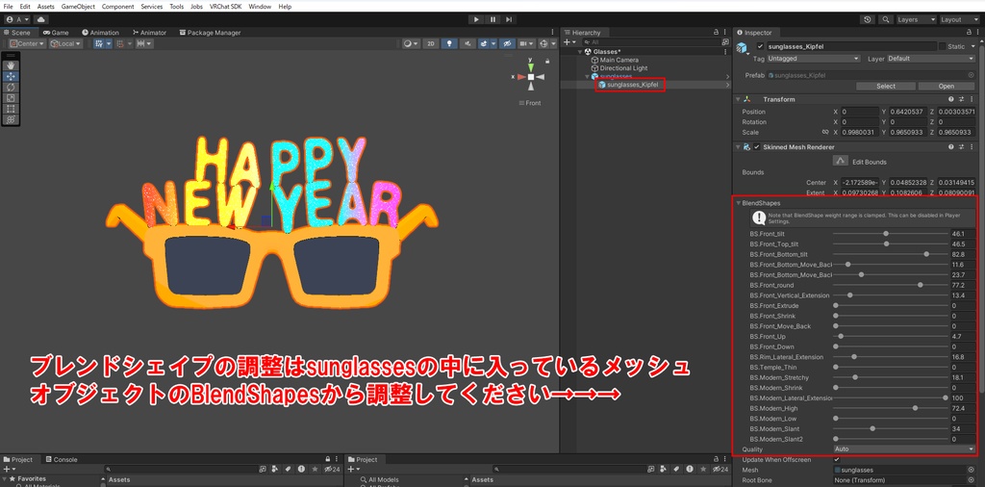This screenshot has width=985, height=487.
Task: Open the draw mode shading dropdown
Action: coord(411,43)
